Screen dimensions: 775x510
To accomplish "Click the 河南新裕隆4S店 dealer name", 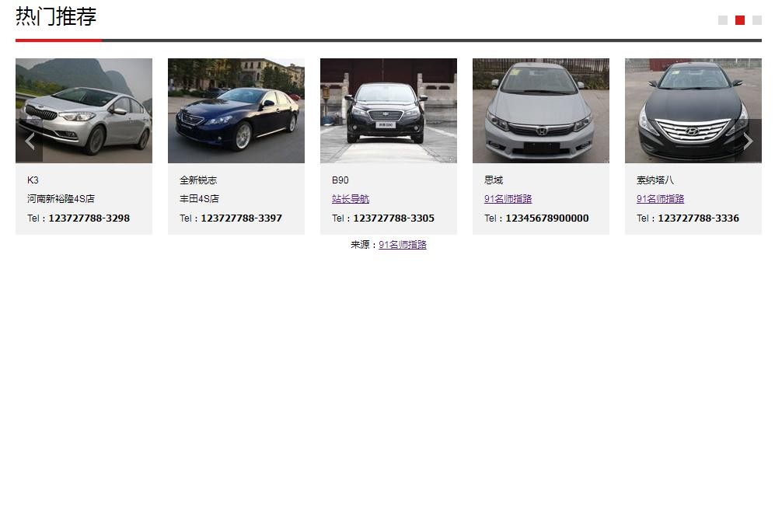I will pos(61,199).
